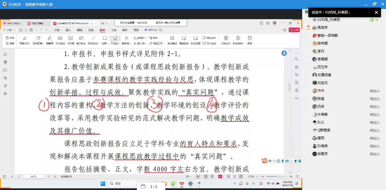The width and height of the screenshot is (386, 190).
Task: Enable the 手型 hand tool mode
Action: point(10,38)
